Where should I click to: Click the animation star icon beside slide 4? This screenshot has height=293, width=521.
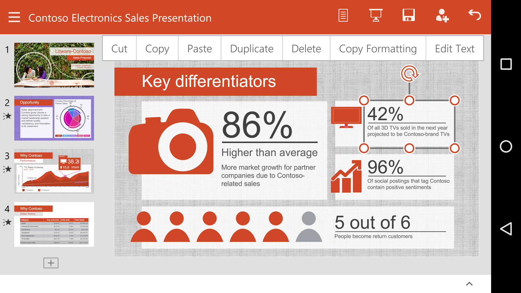[x=7, y=222]
